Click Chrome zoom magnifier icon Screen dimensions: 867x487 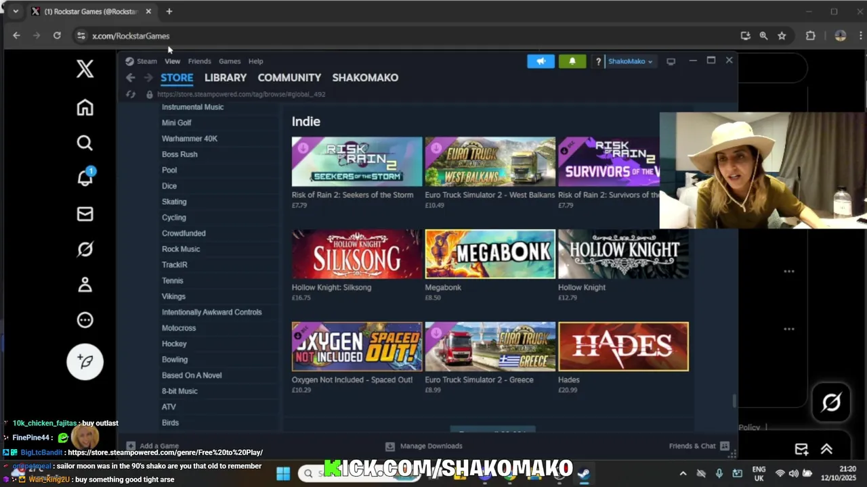pyautogui.click(x=763, y=36)
